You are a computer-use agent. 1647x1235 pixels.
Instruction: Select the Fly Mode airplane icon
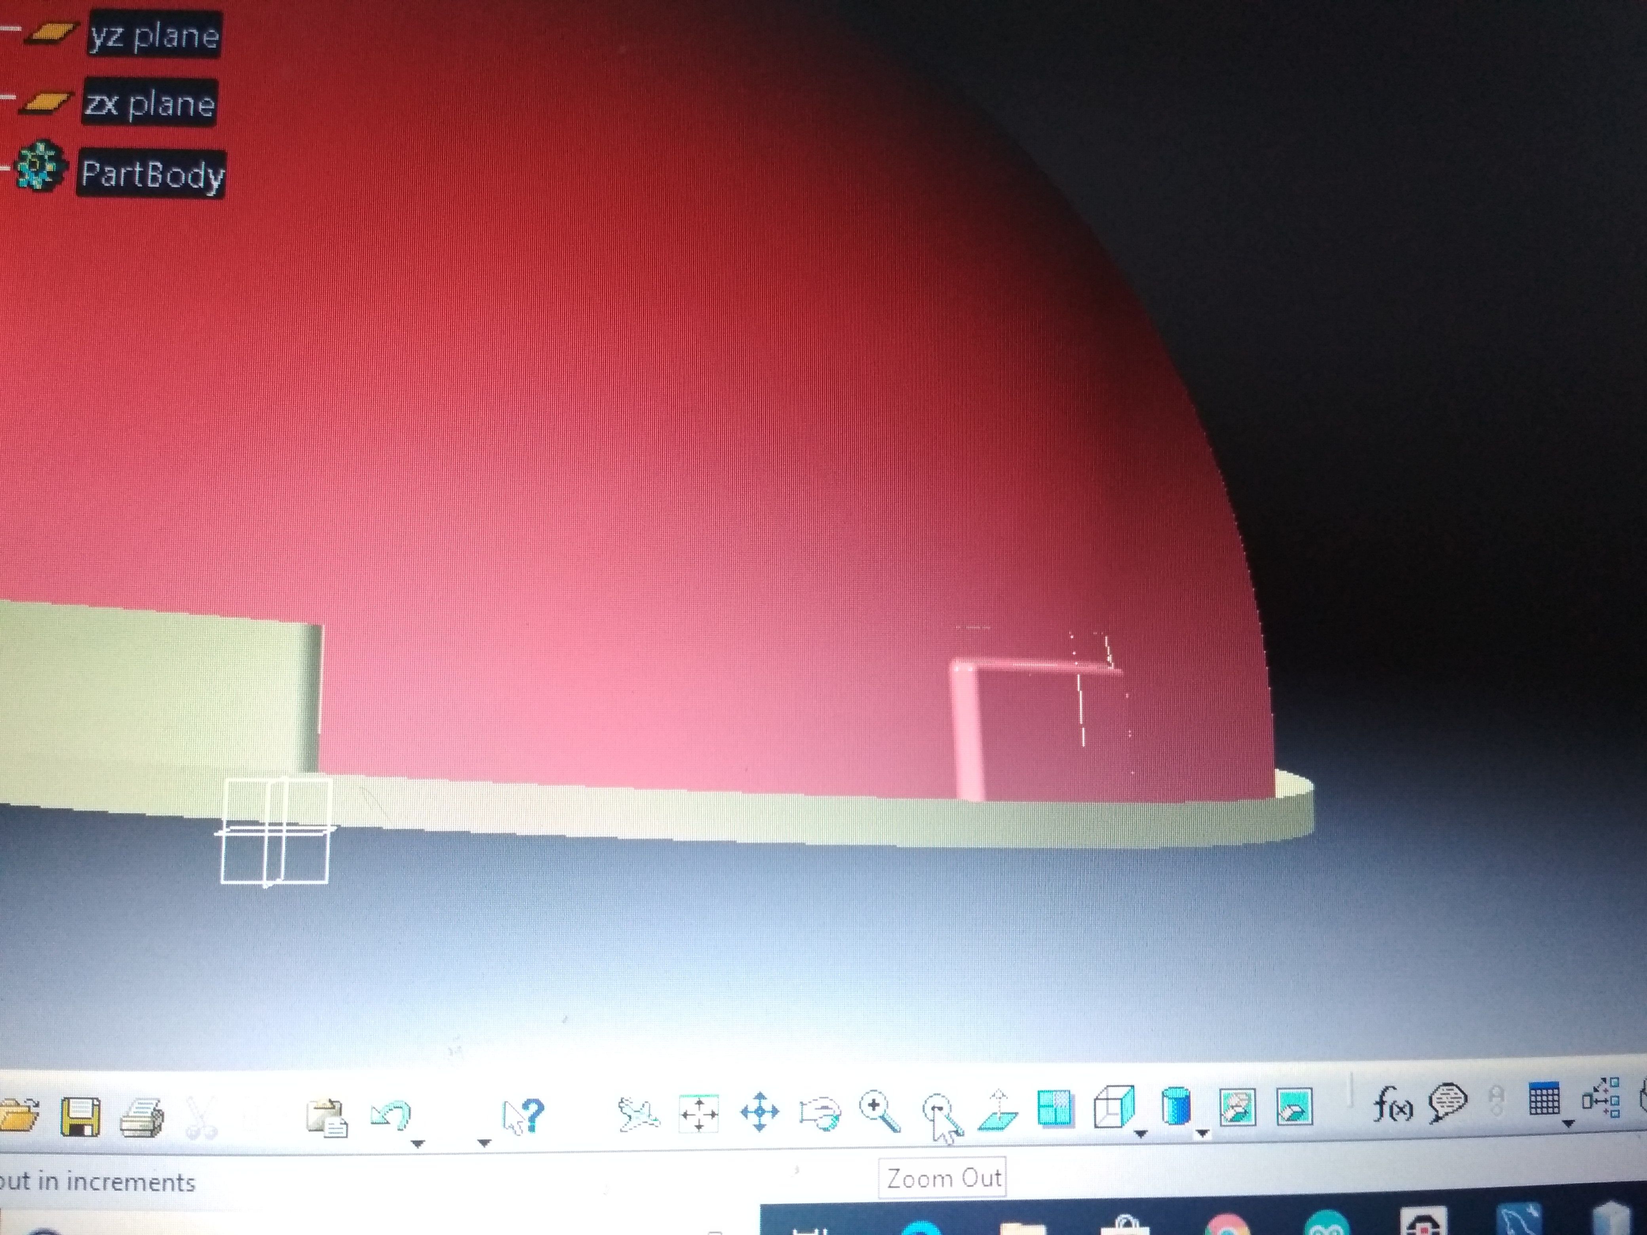coord(638,1115)
